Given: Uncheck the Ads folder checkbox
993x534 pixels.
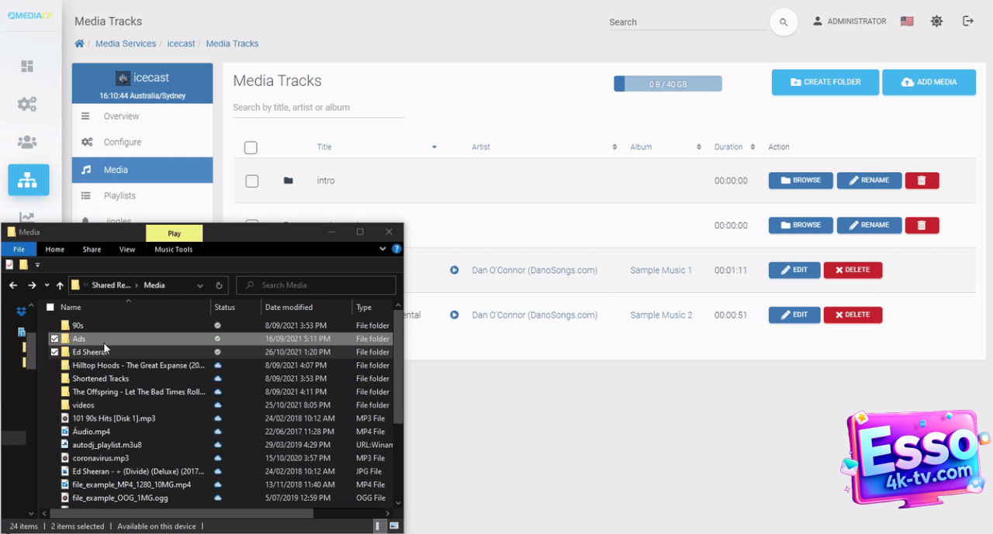Looking at the screenshot, I should pos(54,339).
